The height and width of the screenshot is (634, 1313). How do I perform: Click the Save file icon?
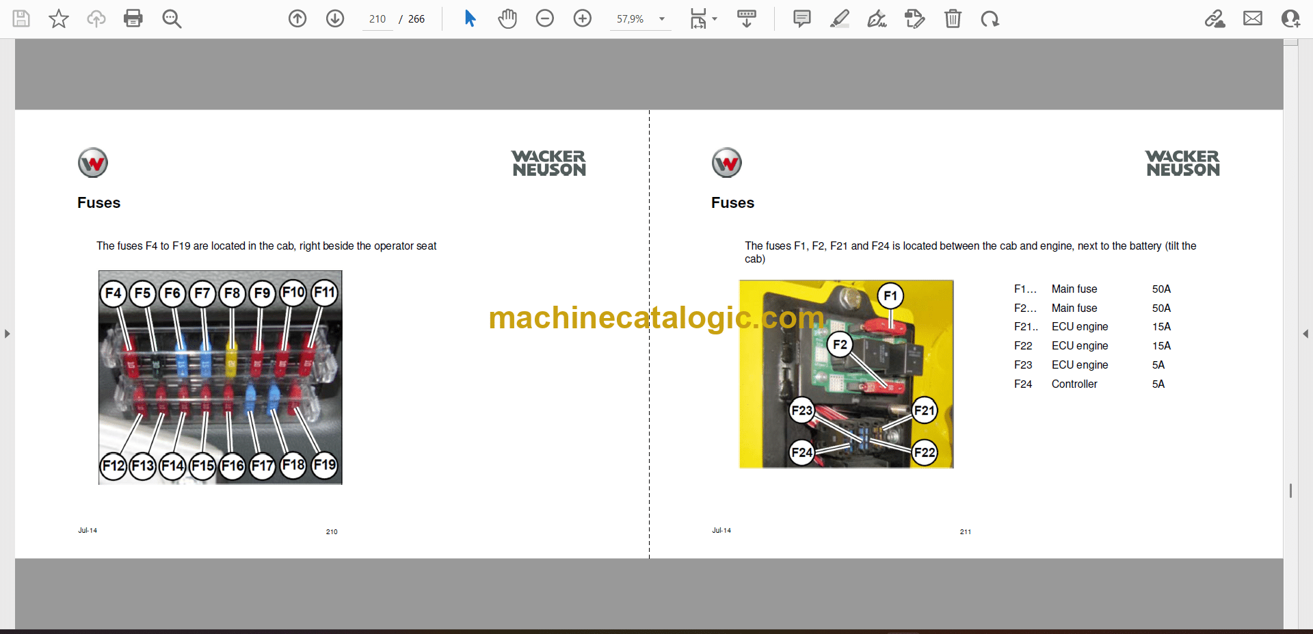pos(21,18)
